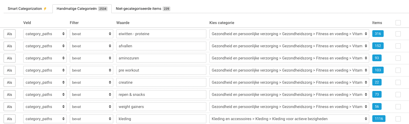The width and height of the screenshot is (409, 124).
Task: Expand the Kleding en accessoires category dropdown
Action: tap(289, 119)
